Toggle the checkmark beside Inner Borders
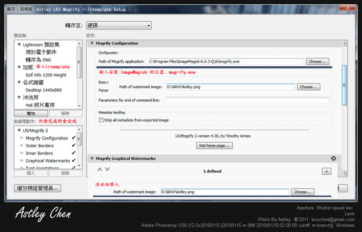Screen dimensions: 362x232 74,153
